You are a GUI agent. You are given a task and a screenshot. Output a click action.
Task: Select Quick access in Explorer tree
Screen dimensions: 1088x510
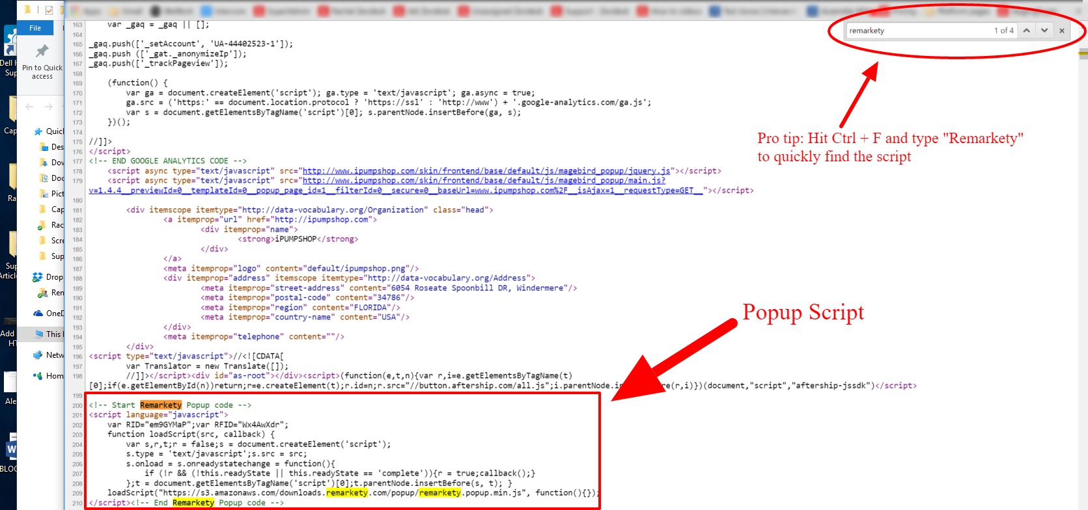[x=49, y=131]
